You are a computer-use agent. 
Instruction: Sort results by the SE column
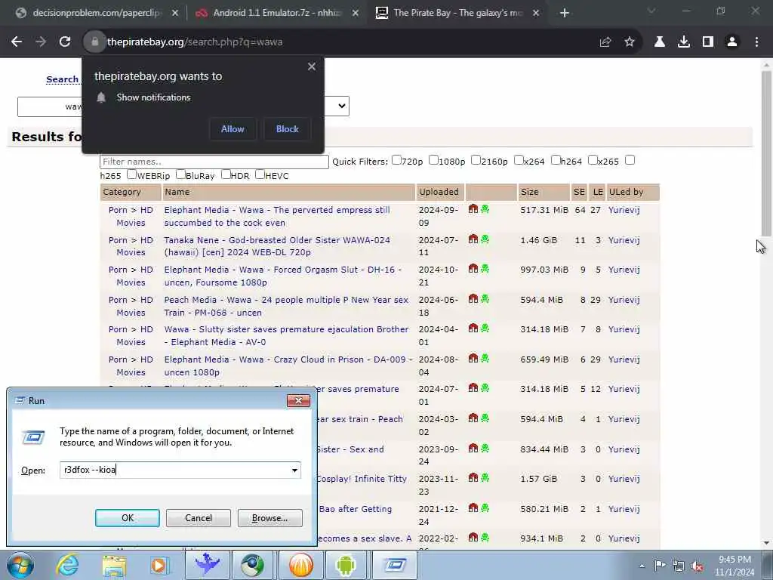(579, 192)
